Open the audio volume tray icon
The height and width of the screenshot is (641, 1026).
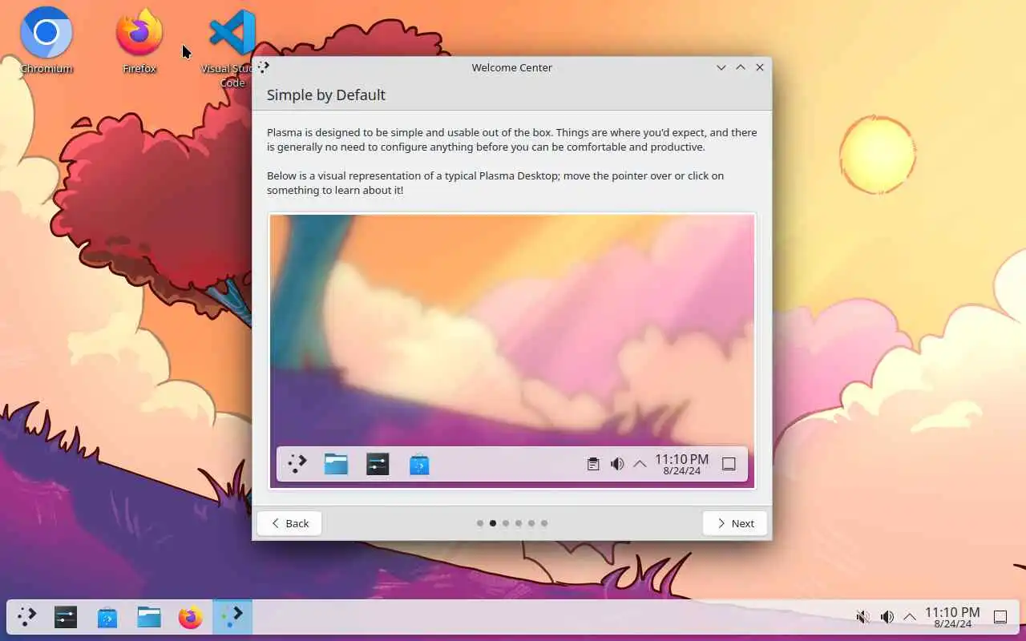(887, 617)
